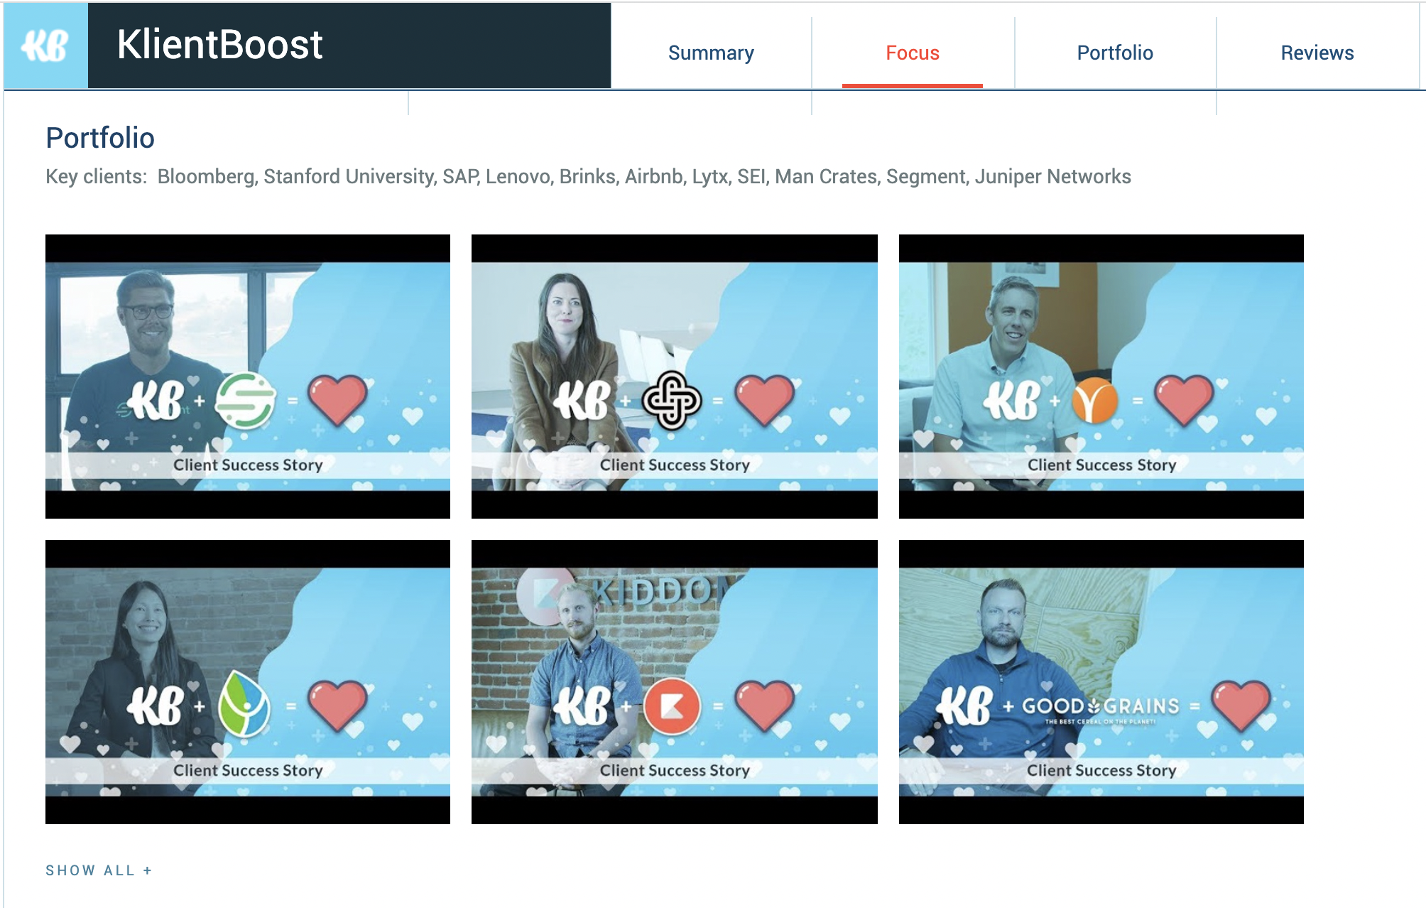Image resolution: width=1426 pixels, height=908 pixels.
Task: Open the video with black knot logo
Action: coord(675,377)
